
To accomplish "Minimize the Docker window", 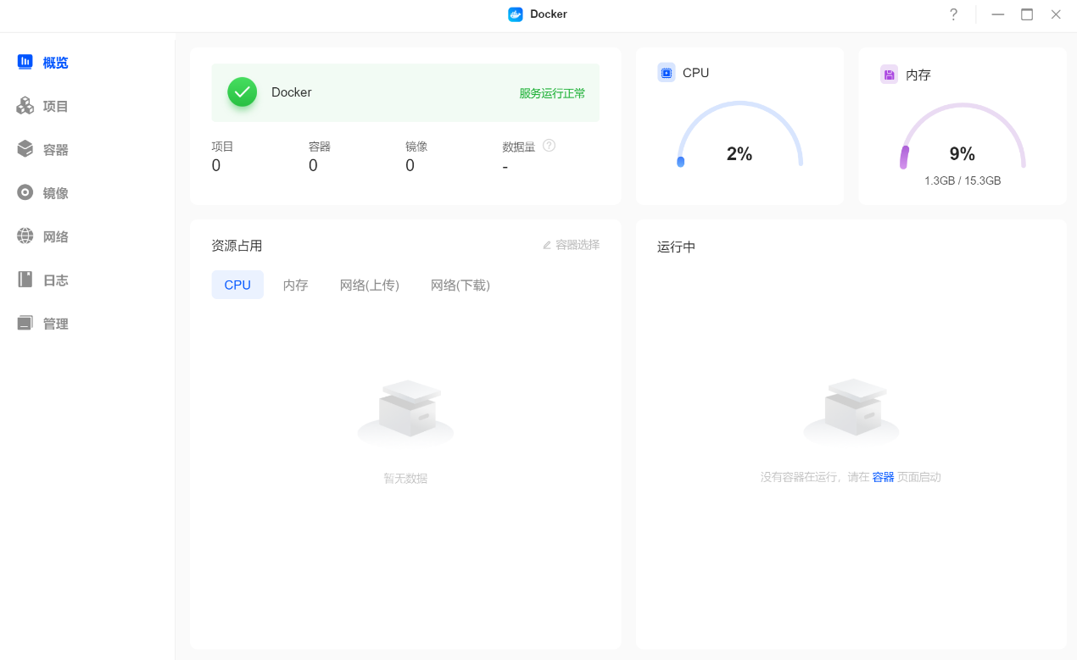I will click(x=998, y=14).
